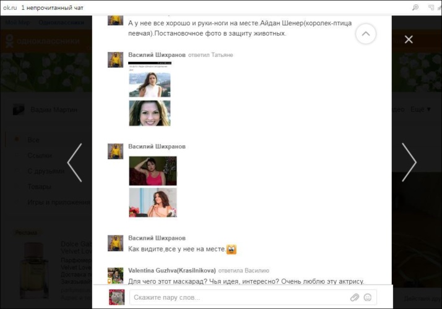The image size is (442, 309).
Task: Go to previous photo with left arrow
Action: point(74,163)
